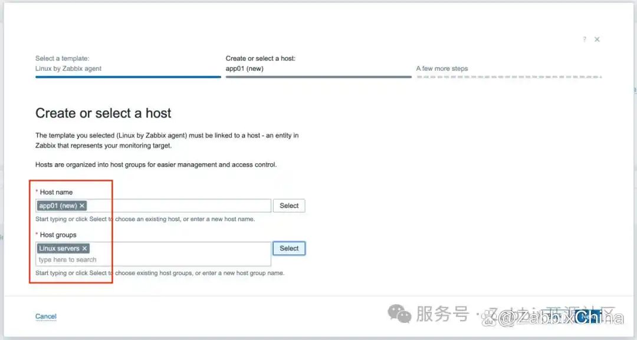Click the Host name label
Image resolution: width=637 pixels, height=340 pixels.
(56, 192)
